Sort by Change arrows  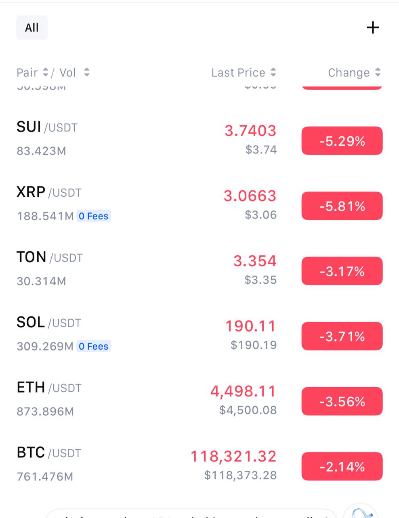click(x=378, y=72)
